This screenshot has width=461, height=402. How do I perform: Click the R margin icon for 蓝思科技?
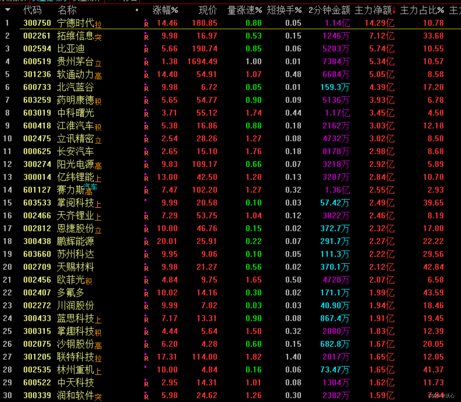[146, 319]
